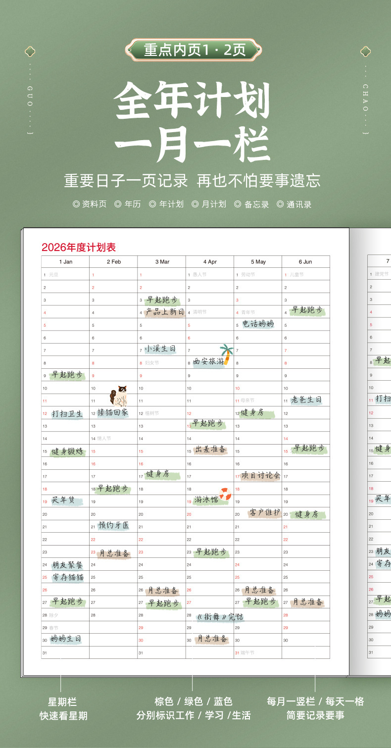Click the 4 Apr column header
The width and height of the screenshot is (391, 748).
pyautogui.click(x=210, y=262)
